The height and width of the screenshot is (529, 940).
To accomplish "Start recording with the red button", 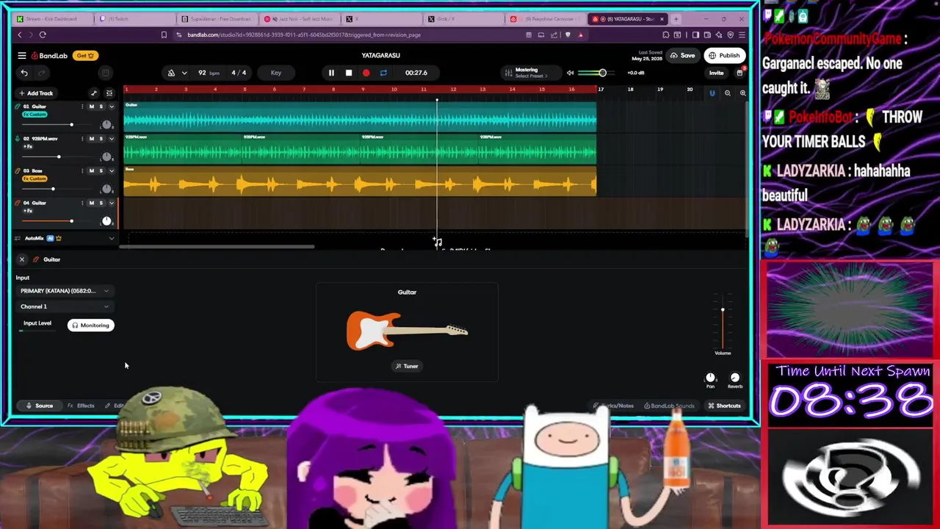I will [x=366, y=73].
